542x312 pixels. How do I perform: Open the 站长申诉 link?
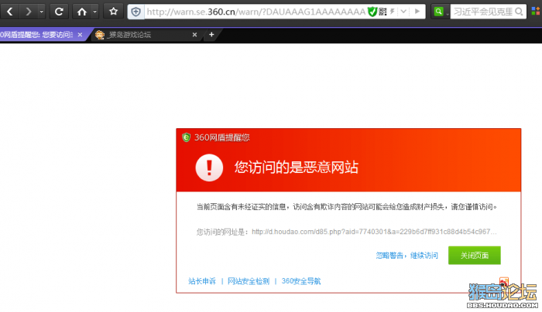click(x=202, y=281)
